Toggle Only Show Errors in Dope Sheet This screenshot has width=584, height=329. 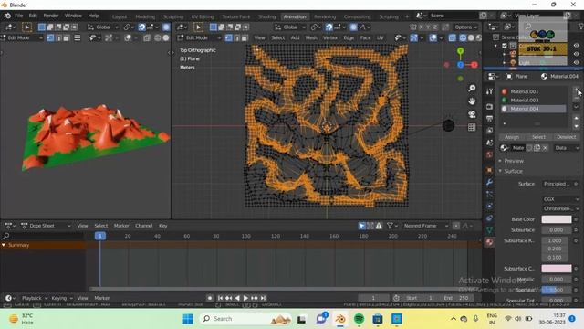[379, 226]
